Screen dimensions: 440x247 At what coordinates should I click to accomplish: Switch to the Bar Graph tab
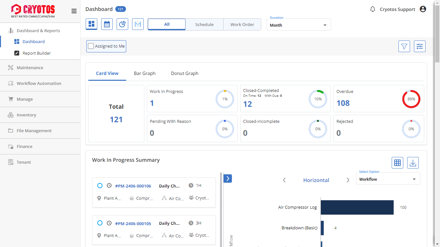(x=145, y=73)
